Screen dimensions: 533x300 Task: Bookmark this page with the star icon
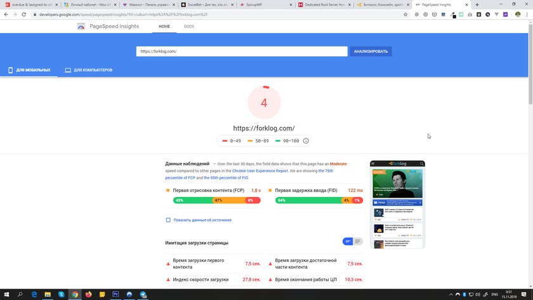click(x=405, y=15)
